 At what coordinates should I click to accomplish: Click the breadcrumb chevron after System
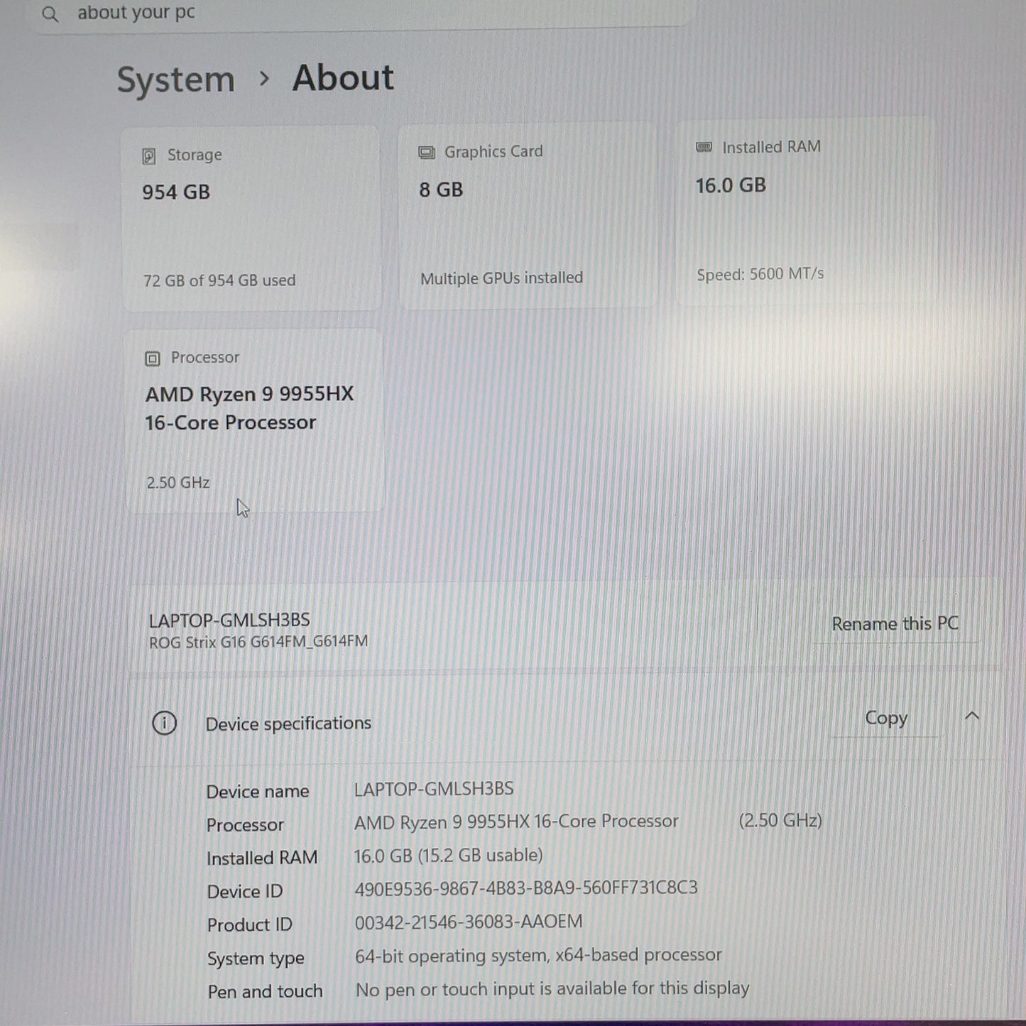[264, 79]
